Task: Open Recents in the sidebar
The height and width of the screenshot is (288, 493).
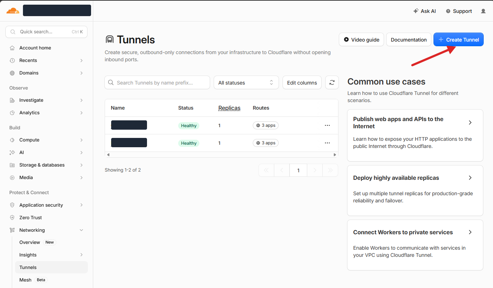Action: [28, 61]
